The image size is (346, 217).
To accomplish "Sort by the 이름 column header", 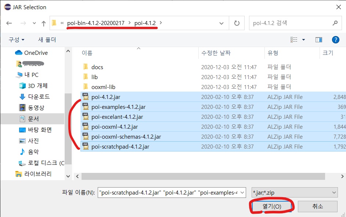I will (87, 53).
